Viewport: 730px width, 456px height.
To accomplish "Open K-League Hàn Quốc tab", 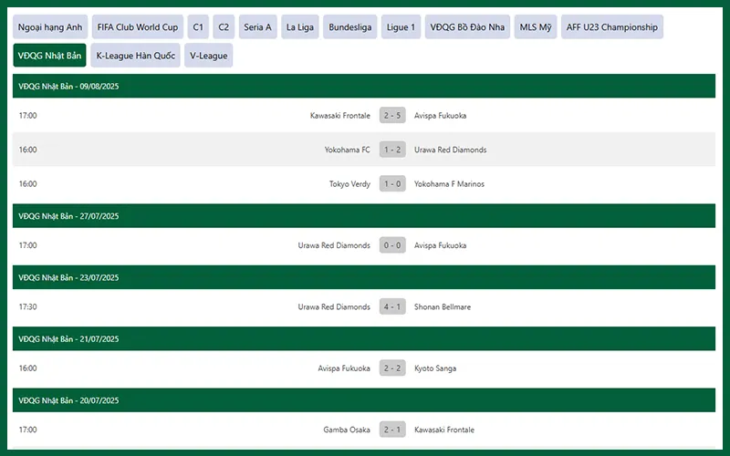I will click(x=135, y=56).
